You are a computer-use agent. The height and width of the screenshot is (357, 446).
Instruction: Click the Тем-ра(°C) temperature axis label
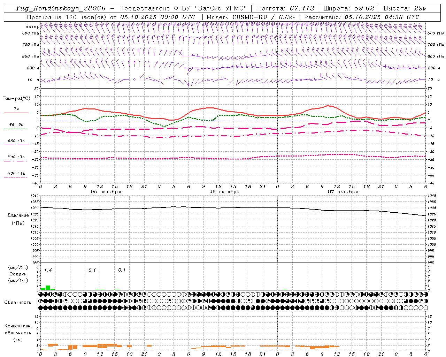(16, 99)
